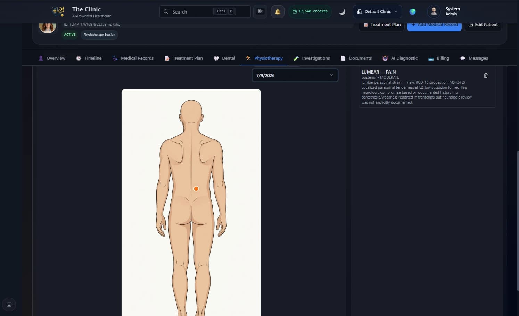The height and width of the screenshot is (316, 519).
Task: Open the keyboard shortcuts button bottom-left
Action: (x=9, y=305)
